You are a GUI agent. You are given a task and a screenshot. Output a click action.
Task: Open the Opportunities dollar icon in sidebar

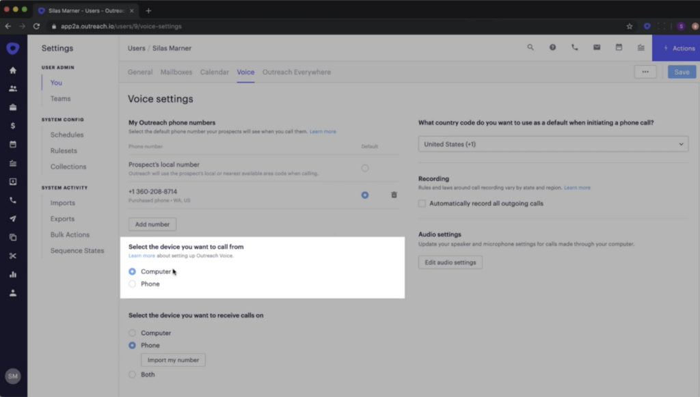[x=13, y=126]
